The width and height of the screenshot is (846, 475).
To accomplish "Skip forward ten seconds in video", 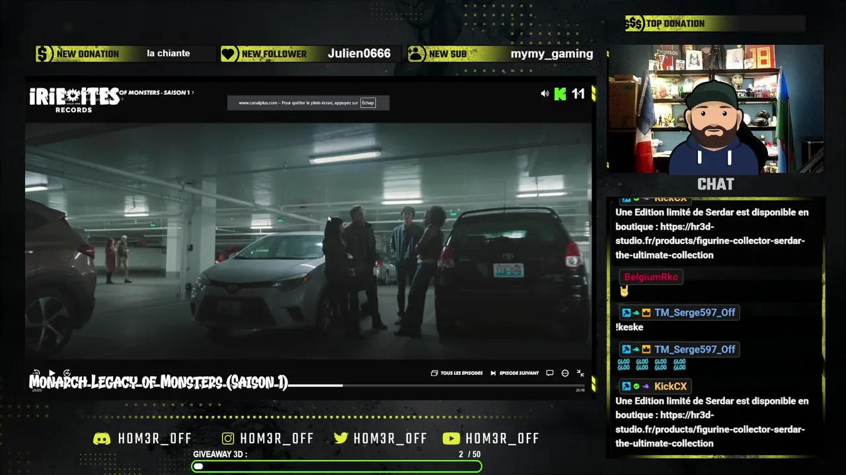I will pos(67,373).
